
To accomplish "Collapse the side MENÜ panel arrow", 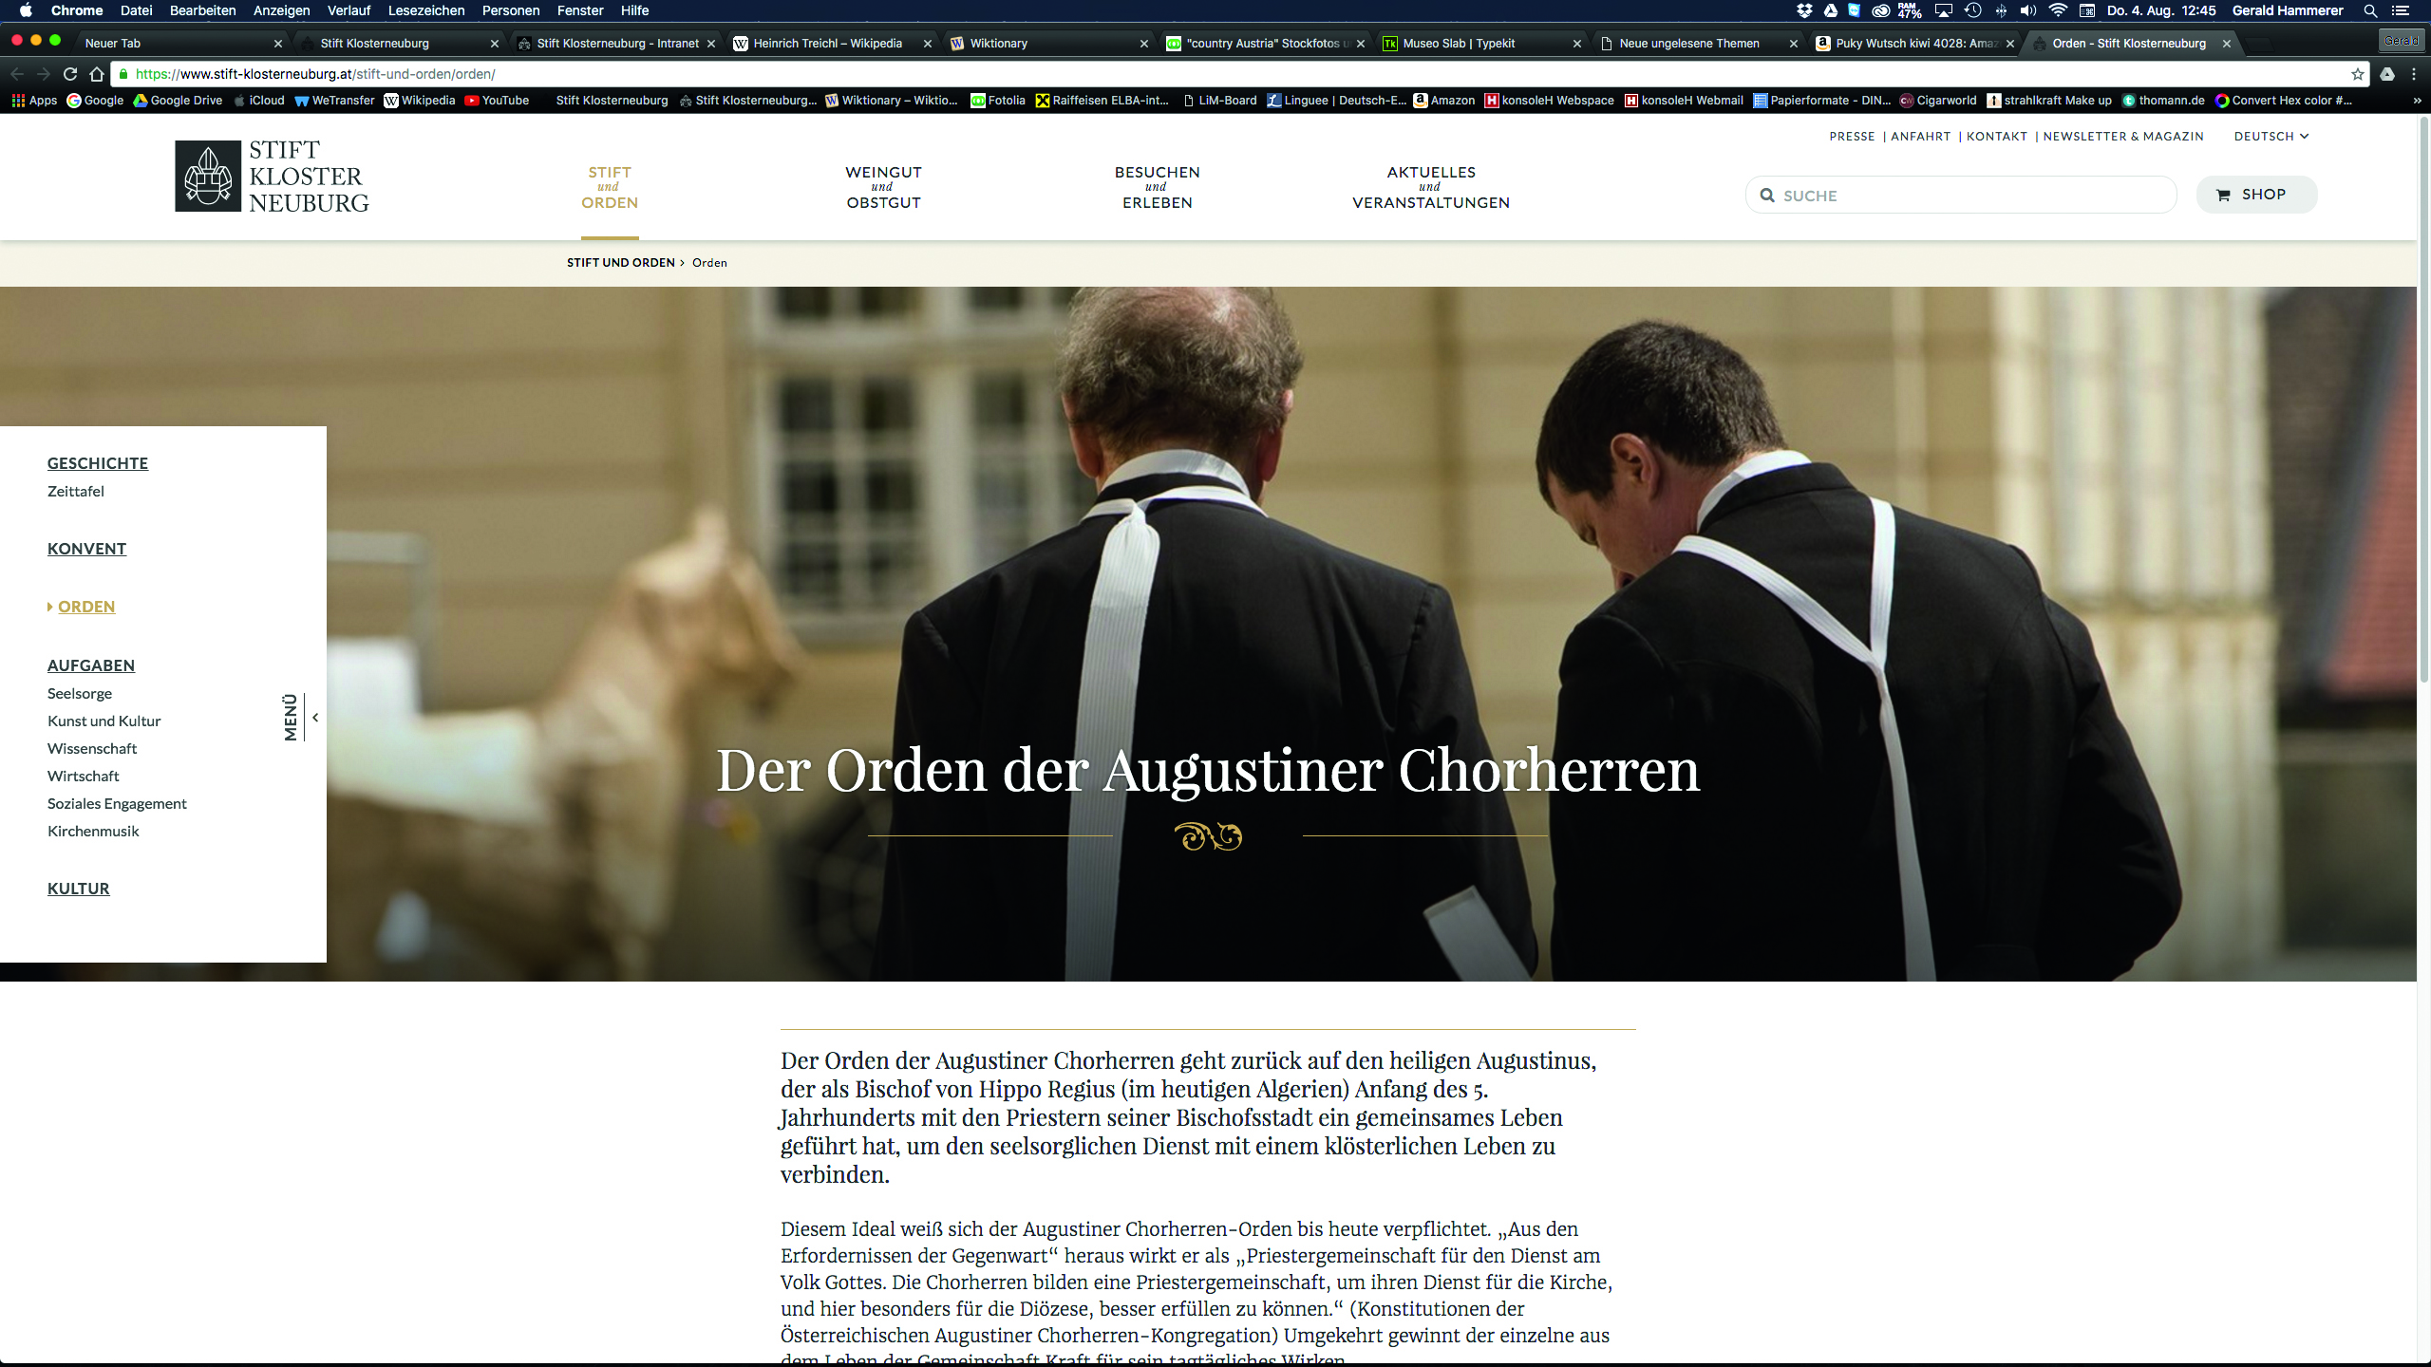I will click(315, 718).
